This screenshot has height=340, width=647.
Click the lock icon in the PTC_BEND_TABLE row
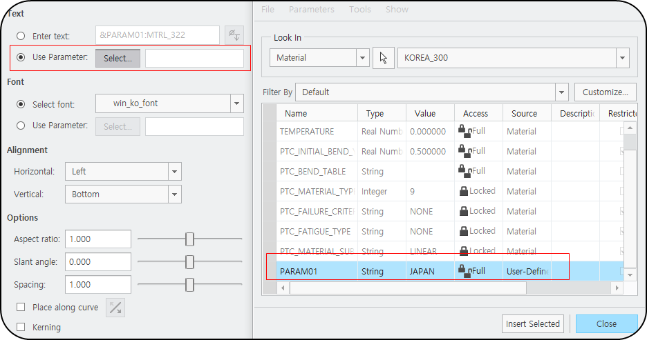click(x=465, y=171)
